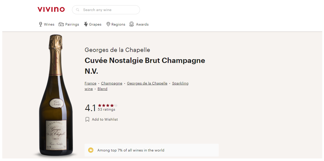Image resolution: width=324 pixels, height=161 pixels.
Task: Follow the France link
Action: 90,83
